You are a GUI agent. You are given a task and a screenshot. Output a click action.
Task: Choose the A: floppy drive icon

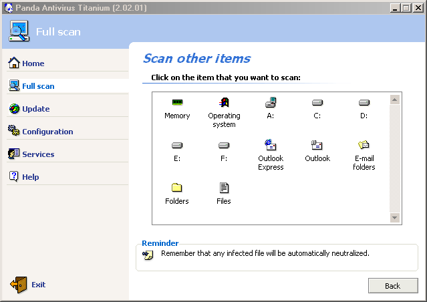pyautogui.click(x=271, y=103)
